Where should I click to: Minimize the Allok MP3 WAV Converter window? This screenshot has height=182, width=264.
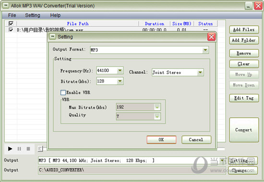point(249,6)
